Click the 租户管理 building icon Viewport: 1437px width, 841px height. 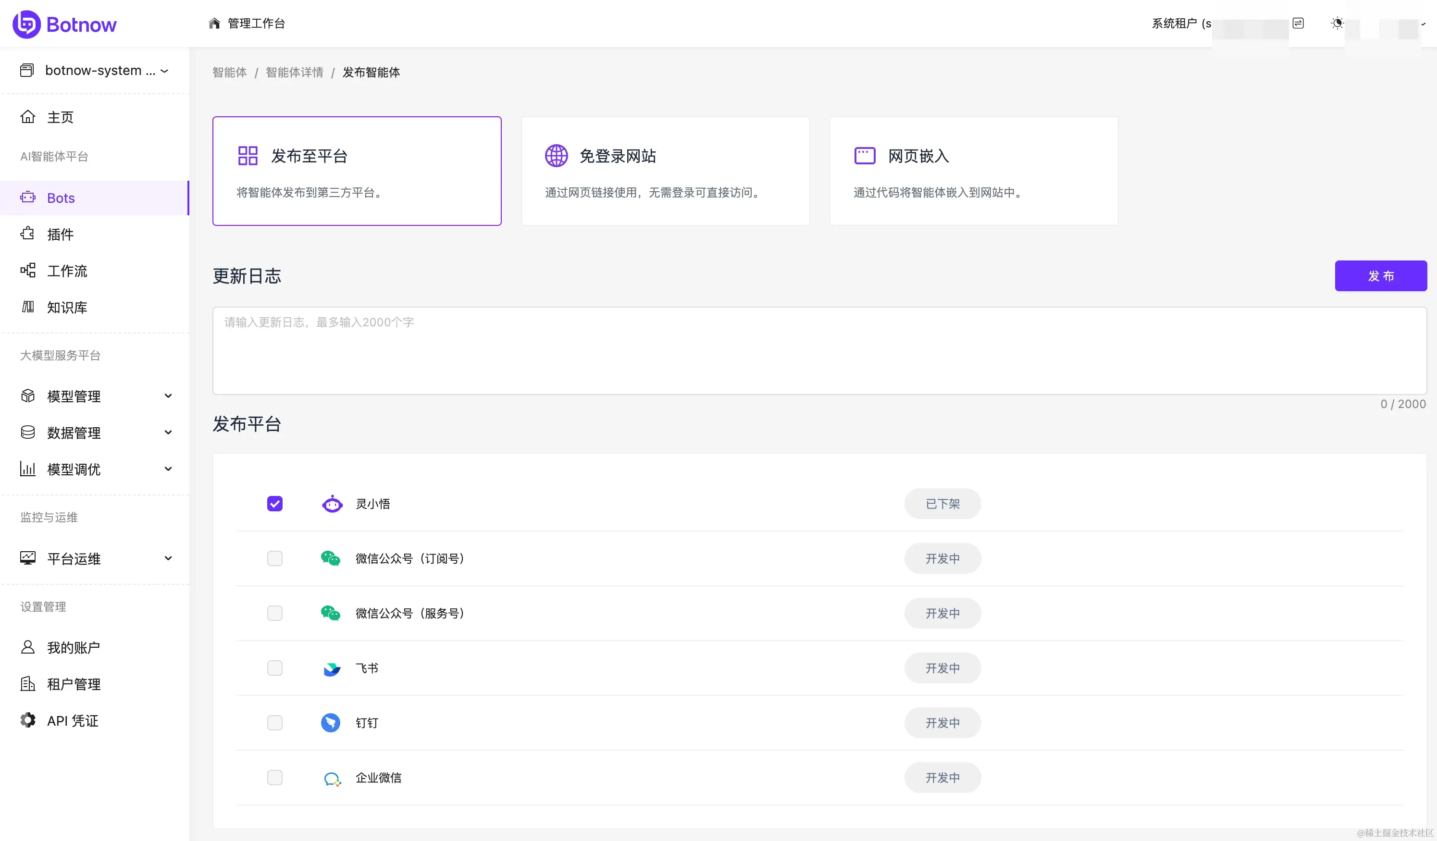[27, 684]
